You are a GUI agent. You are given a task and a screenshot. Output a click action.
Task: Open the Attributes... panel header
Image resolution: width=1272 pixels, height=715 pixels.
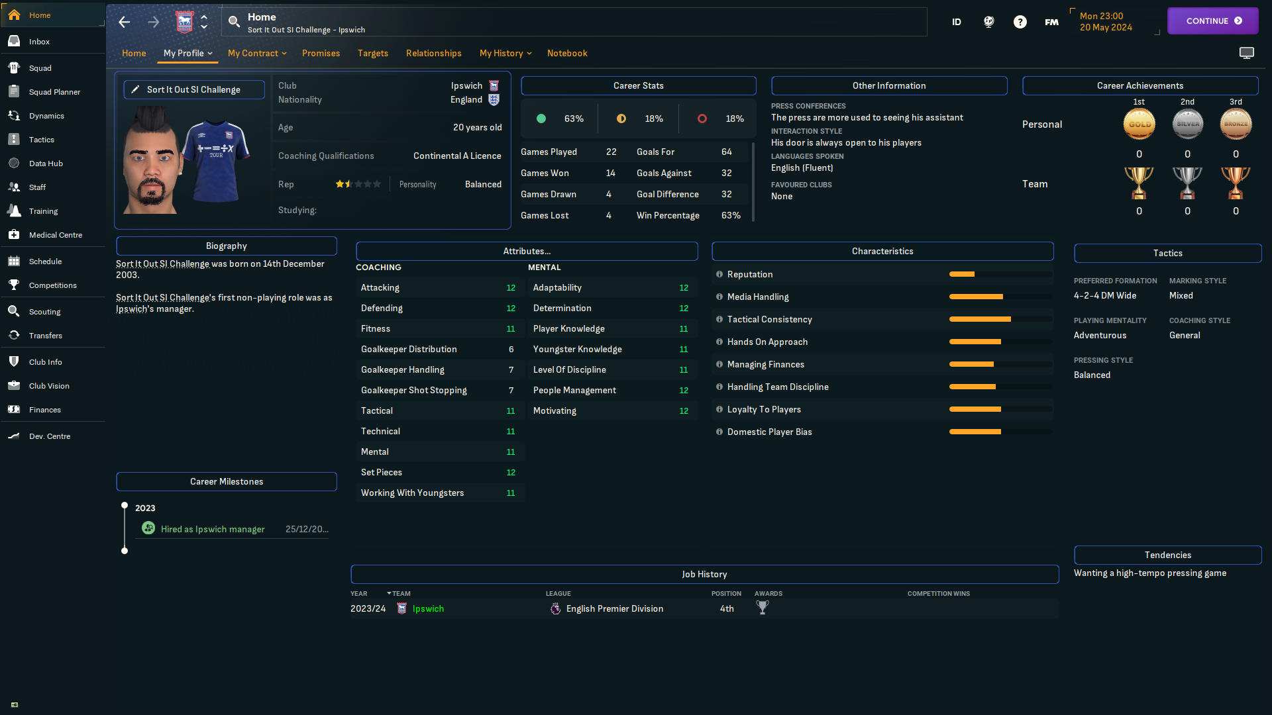click(527, 251)
